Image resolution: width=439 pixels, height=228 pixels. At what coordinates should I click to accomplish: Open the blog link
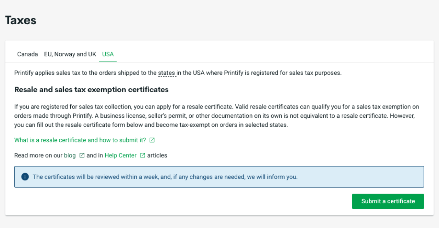(70, 155)
